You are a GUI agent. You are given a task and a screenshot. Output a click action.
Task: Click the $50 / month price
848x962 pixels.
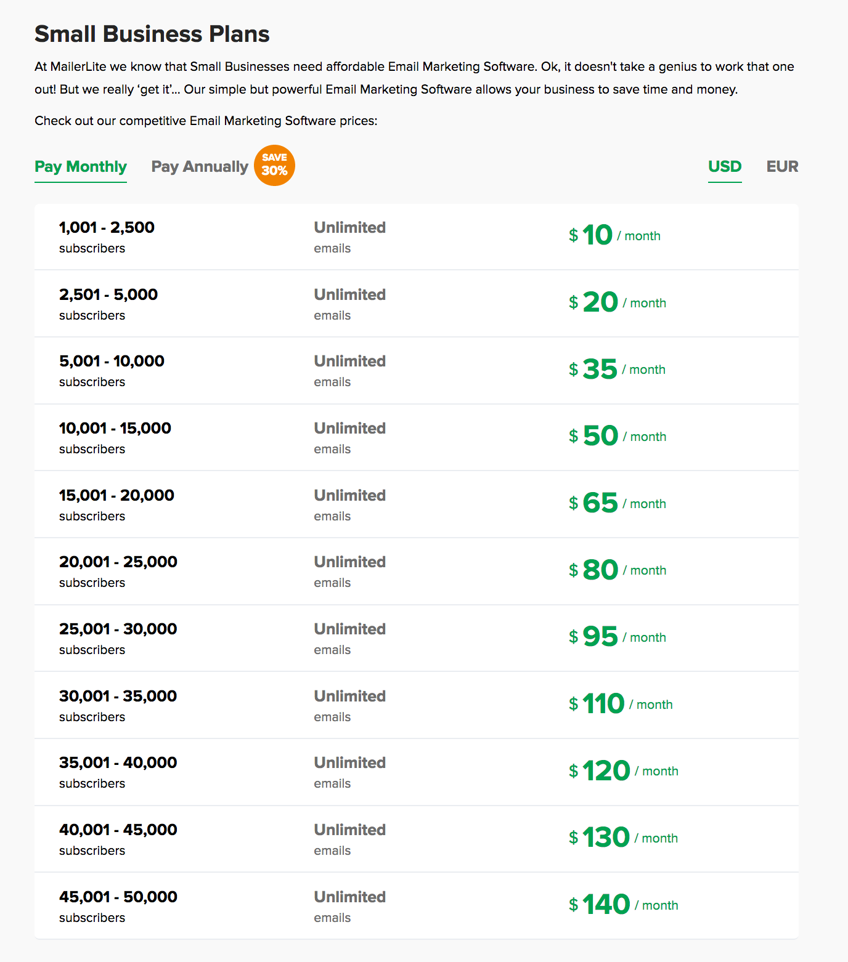[x=617, y=436]
